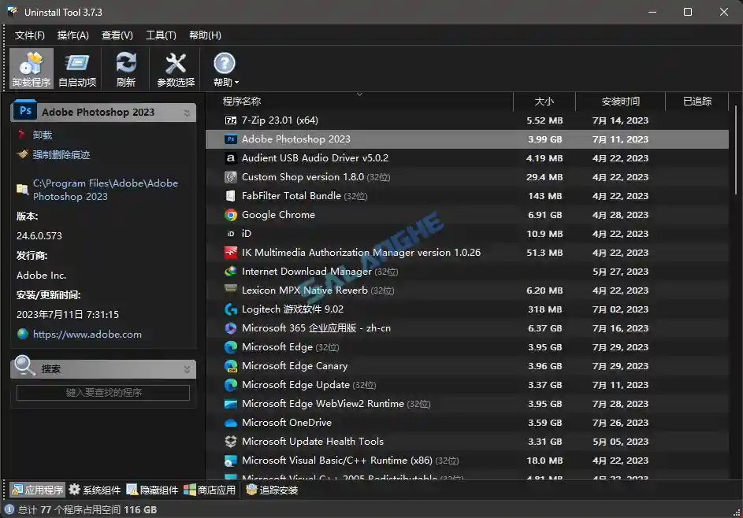Viewport: 743px width, 518px height.
Task: Sort the list by 安装时间 column
Action: [x=620, y=101]
